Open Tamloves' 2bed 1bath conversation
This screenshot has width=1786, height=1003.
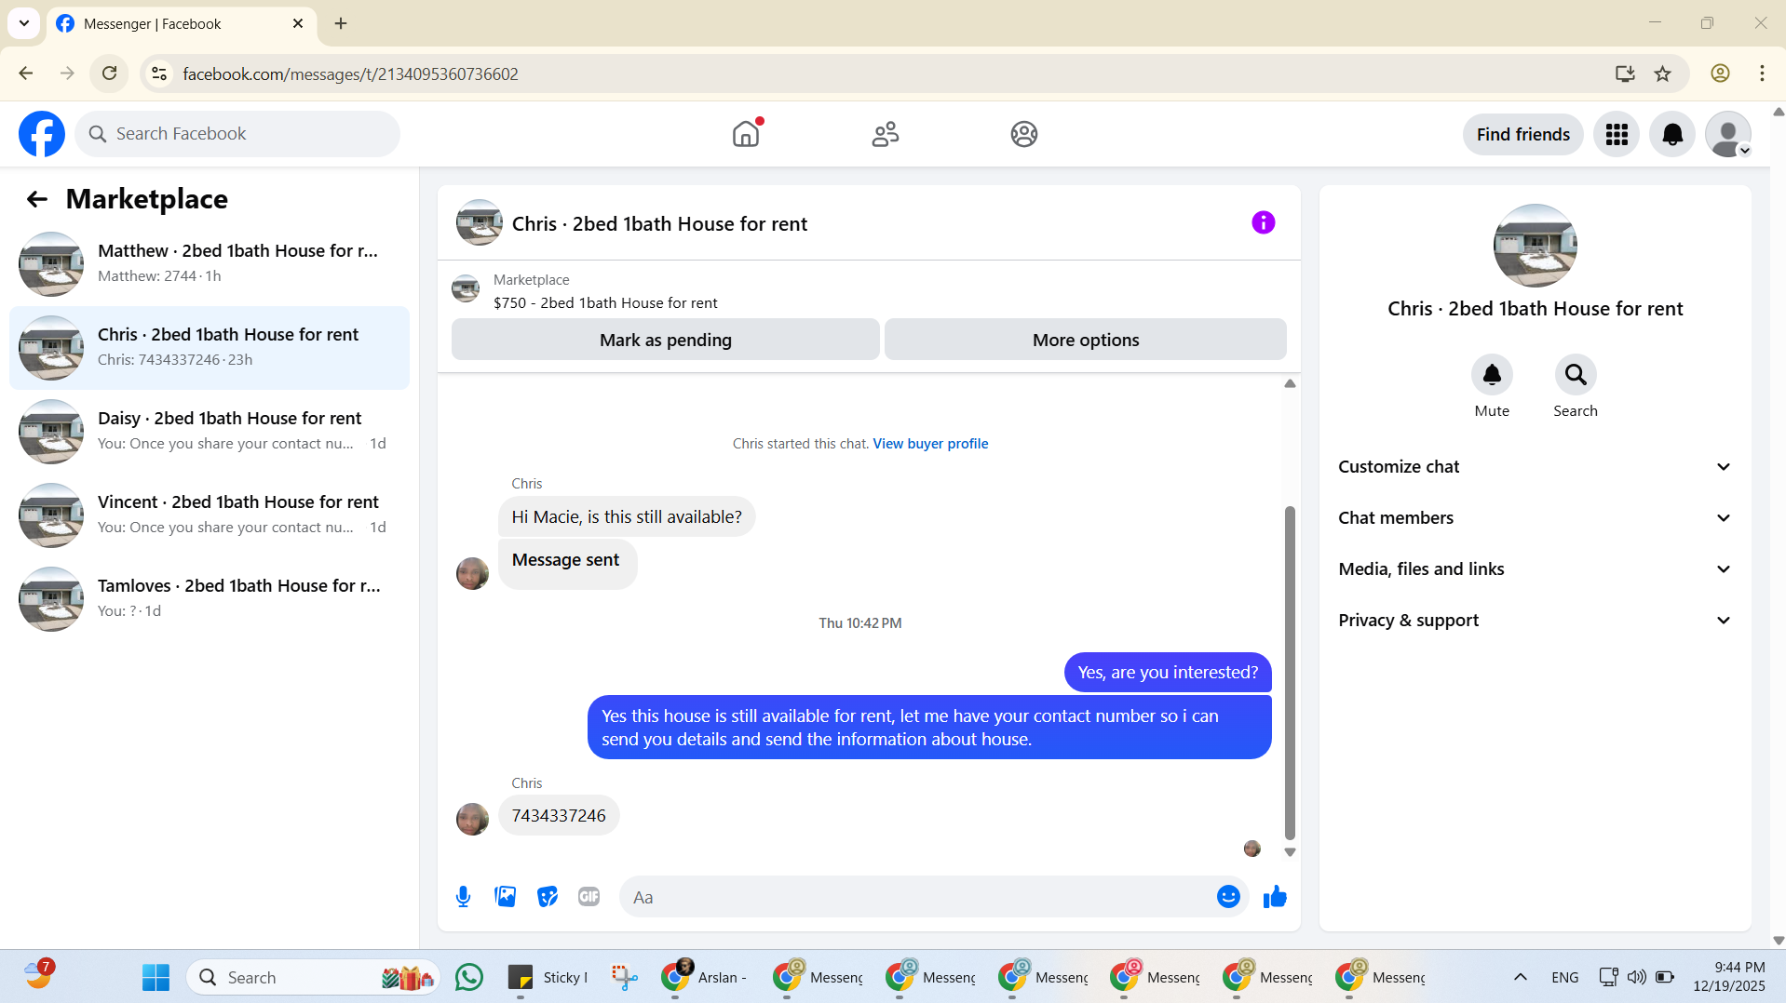coord(210,599)
